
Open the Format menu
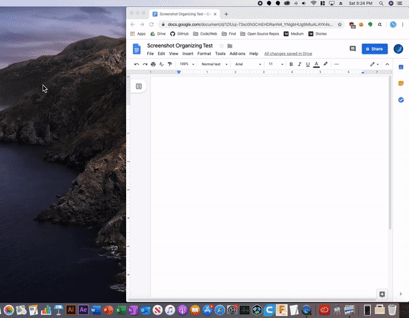204,54
